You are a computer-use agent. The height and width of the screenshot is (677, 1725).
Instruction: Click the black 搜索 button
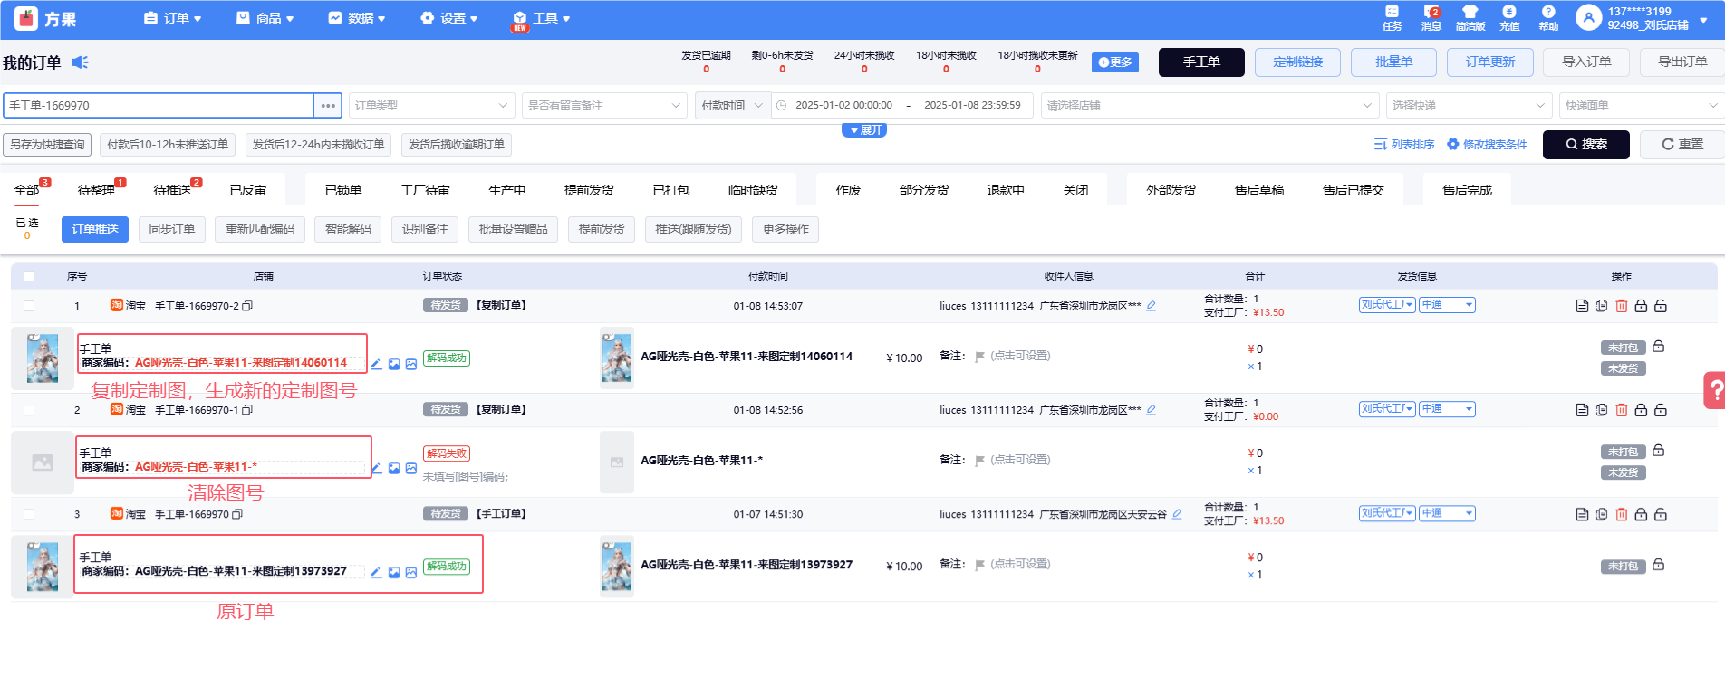click(1585, 145)
